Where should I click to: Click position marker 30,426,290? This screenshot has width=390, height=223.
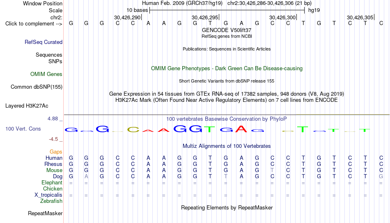tap(128, 17)
